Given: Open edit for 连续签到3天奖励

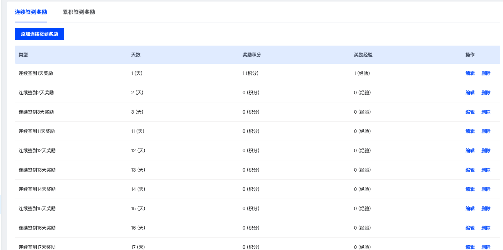Looking at the screenshot, I should pos(470,112).
